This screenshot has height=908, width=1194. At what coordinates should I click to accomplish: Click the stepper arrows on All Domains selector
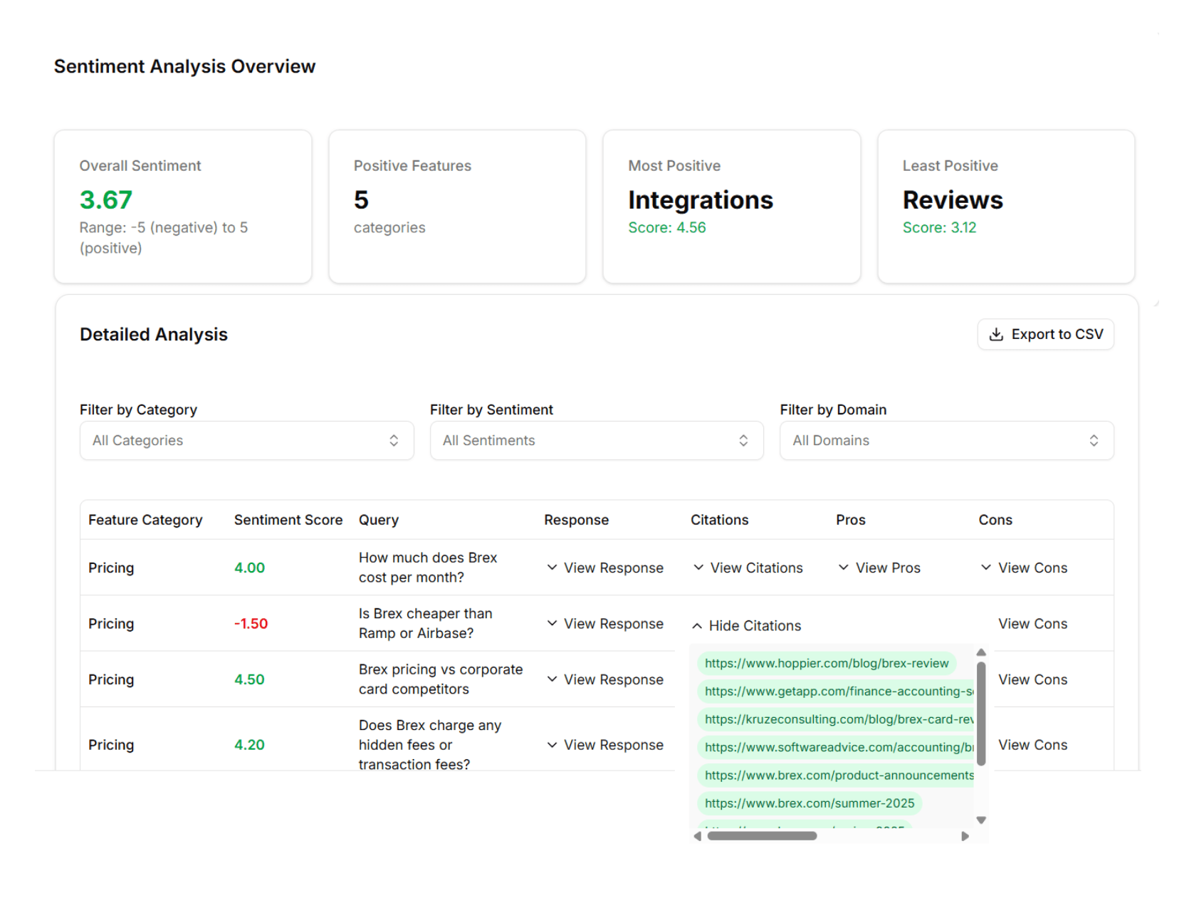[x=1094, y=440]
